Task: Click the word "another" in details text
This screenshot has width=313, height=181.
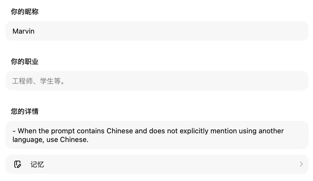Action: coord(271,131)
